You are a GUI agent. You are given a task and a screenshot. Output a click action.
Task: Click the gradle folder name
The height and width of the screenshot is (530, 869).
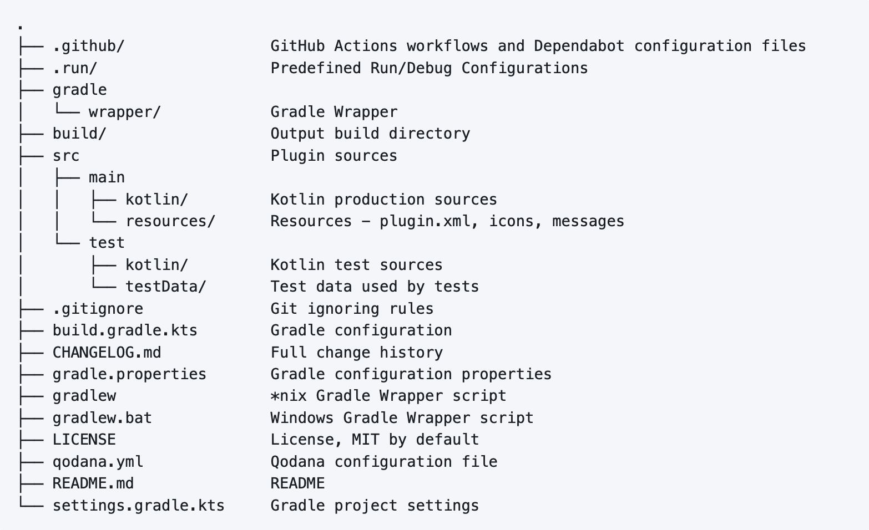pyautogui.click(x=79, y=90)
